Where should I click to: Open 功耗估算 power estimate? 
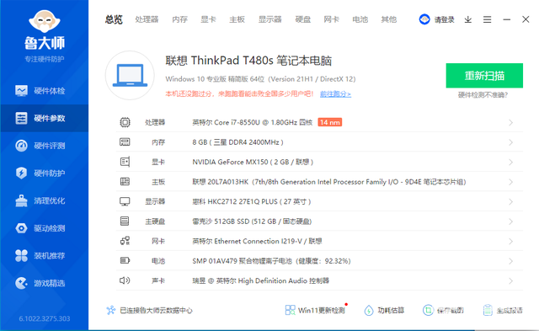pyautogui.click(x=384, y=311)
